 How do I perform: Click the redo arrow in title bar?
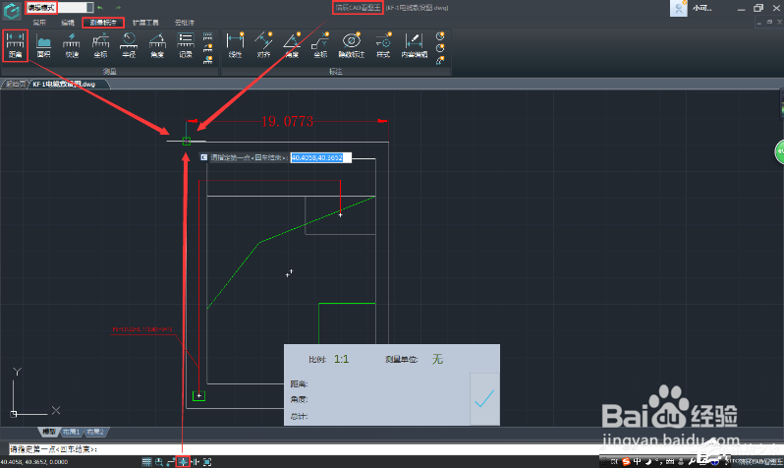click(x=118, y=8)
